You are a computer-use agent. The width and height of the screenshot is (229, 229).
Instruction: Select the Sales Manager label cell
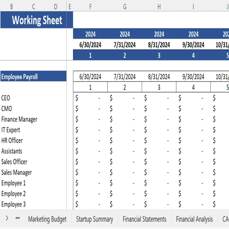[17, 172]
